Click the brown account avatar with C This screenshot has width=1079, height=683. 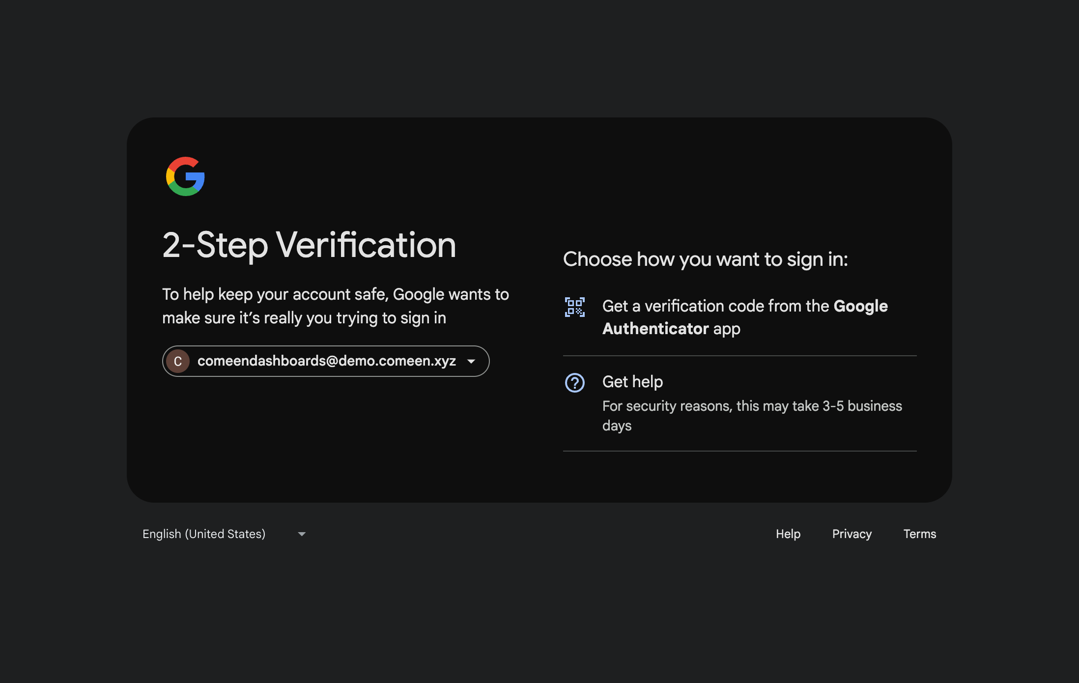(x=178, y=361)
